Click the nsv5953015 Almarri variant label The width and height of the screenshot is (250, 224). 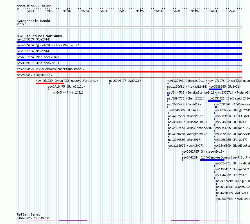[x=232, y=128]
